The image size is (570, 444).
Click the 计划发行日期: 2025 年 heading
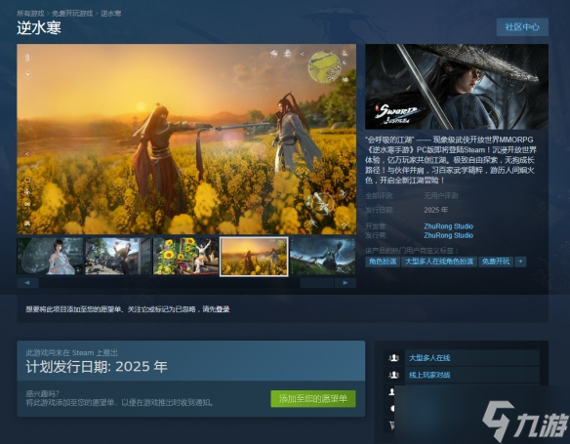tap(97, 367)
